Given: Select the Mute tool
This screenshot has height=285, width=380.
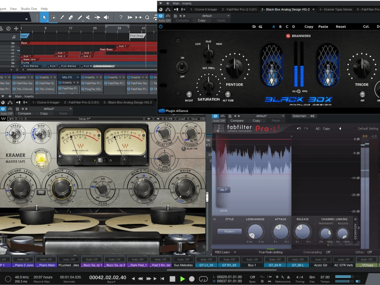Looking at the screenshot, I should point(88,17).
